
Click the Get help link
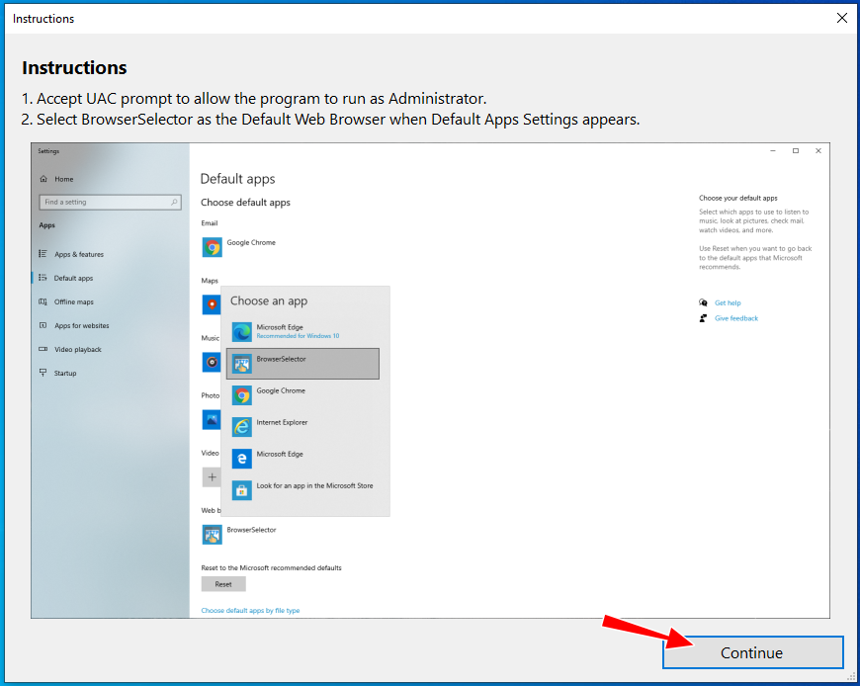pyautogui.click(x=728, y=302)
